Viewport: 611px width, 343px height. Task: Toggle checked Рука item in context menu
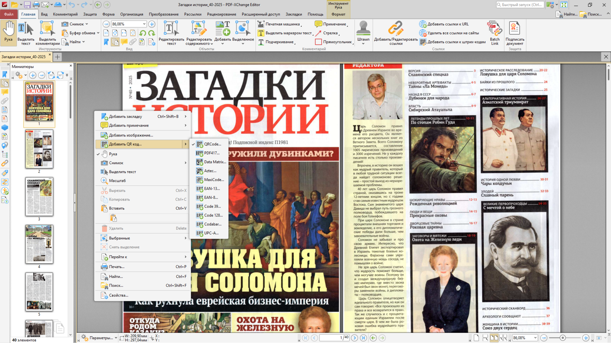coord(113,154)
